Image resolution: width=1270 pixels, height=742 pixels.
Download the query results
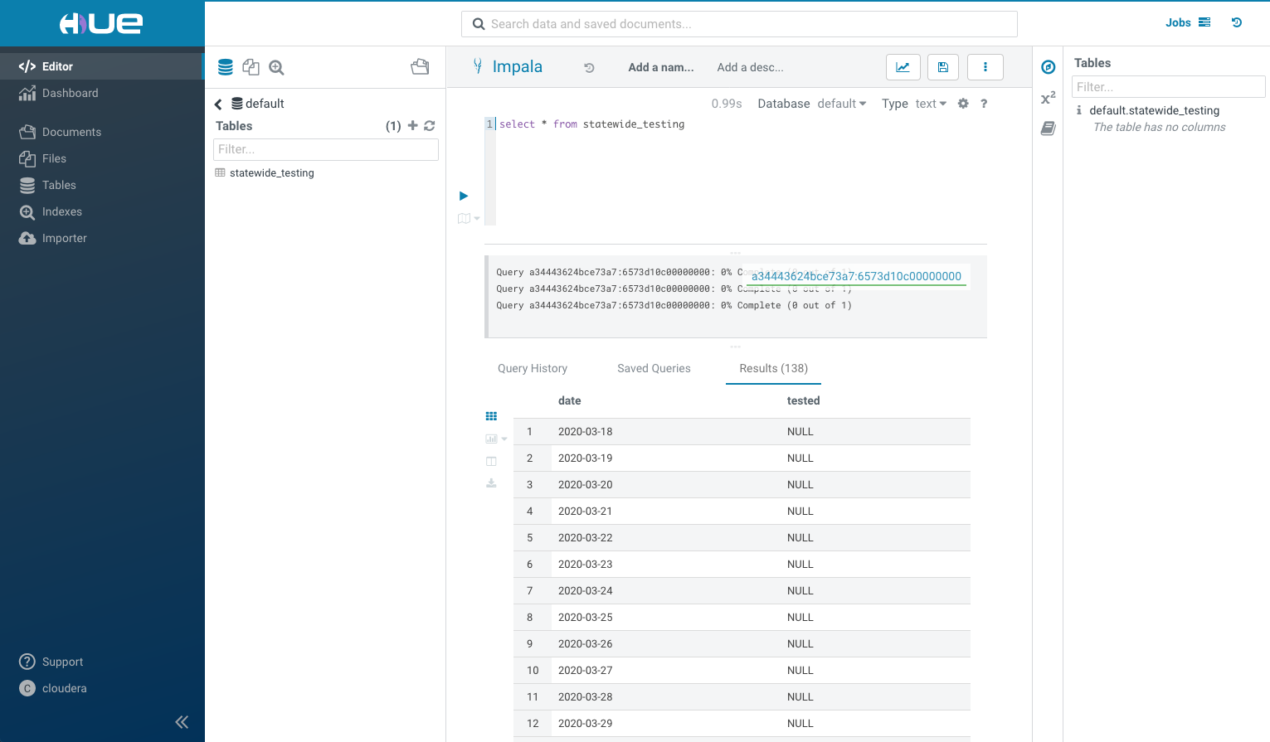491,483
